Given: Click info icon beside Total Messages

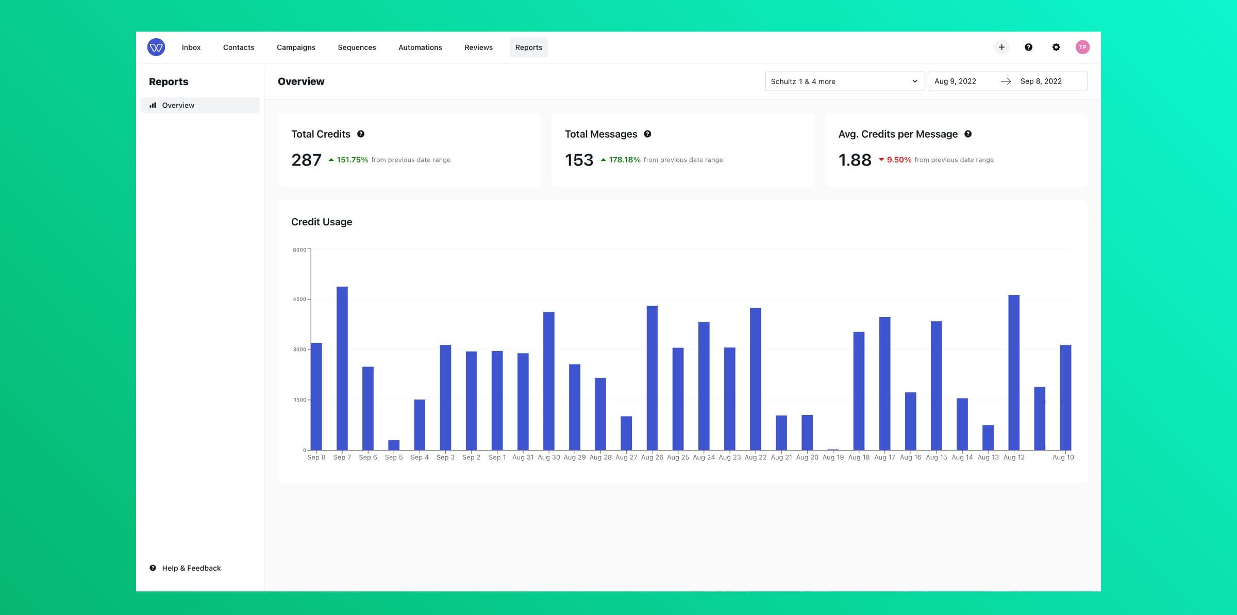Looking at the screenshot, I should coord(647,134).
